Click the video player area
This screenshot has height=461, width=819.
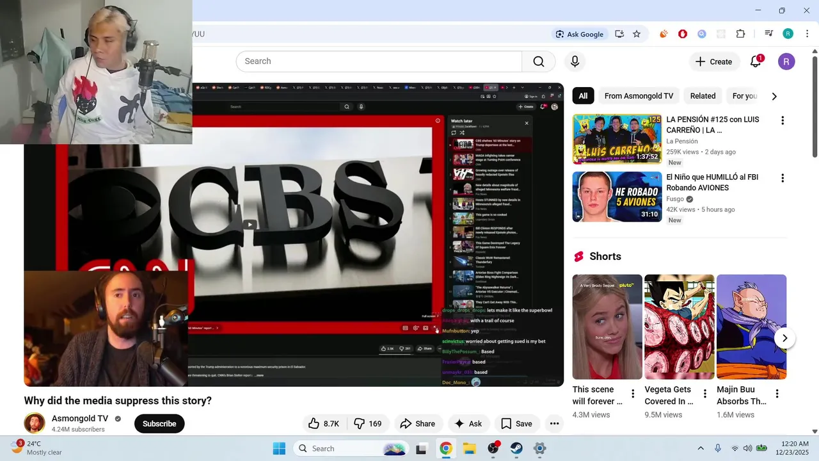[294, 234]
